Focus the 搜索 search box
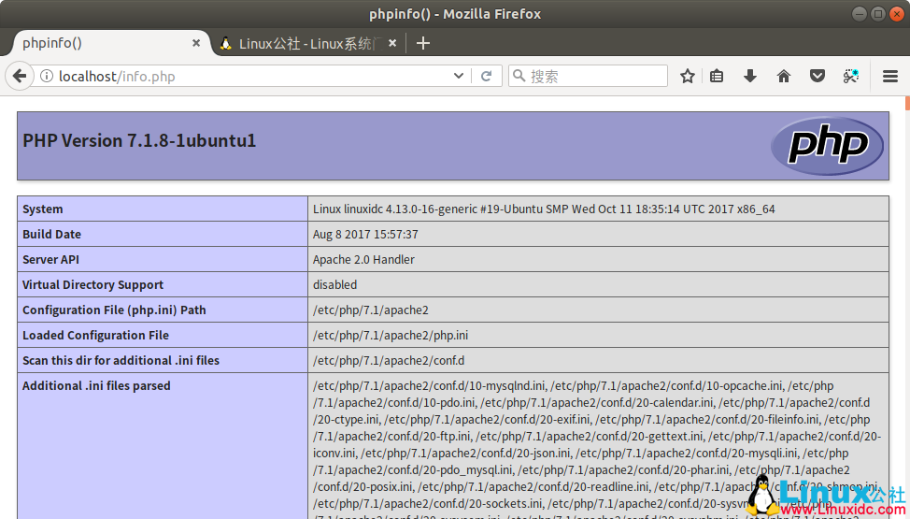This screenshot has height=519, width=910. coord(588,76)
